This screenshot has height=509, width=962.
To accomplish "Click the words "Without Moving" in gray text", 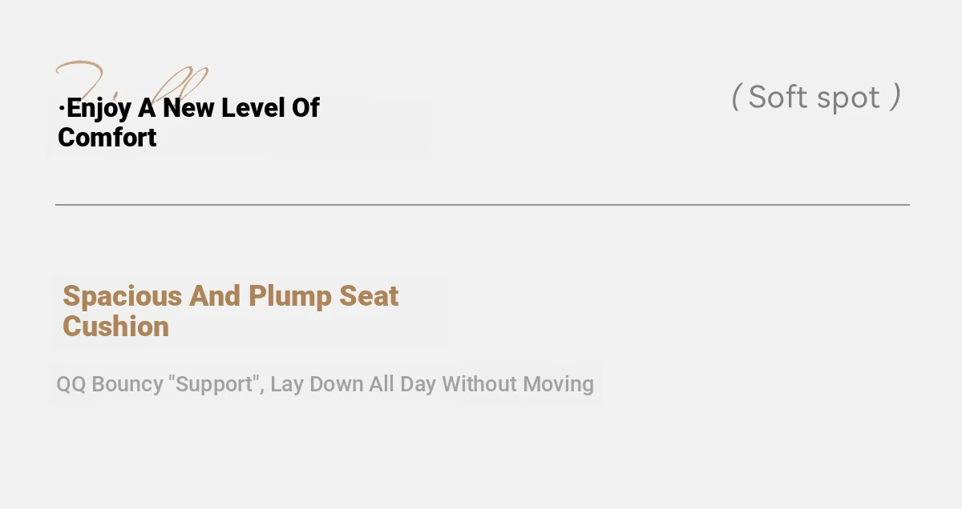I will pos(518,383).
